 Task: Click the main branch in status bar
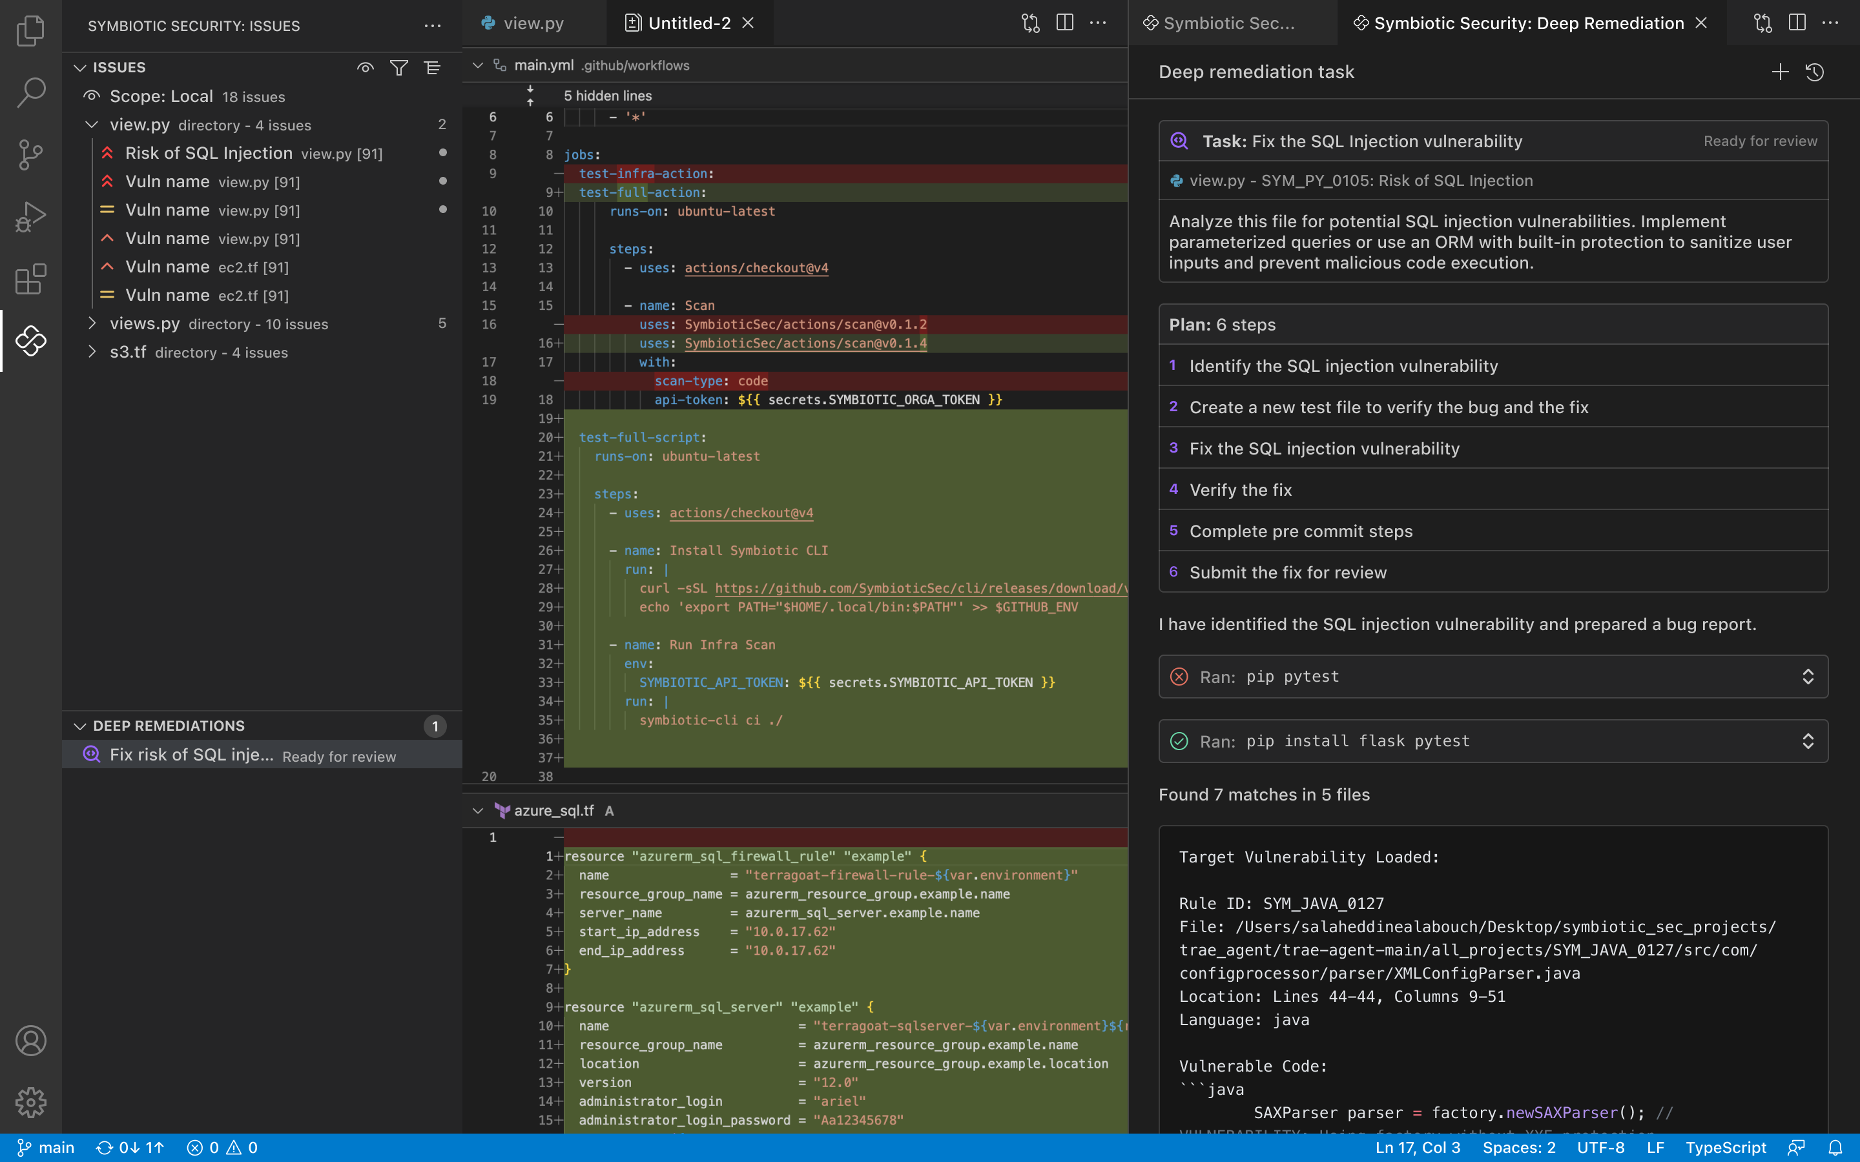pos(46,1147)
